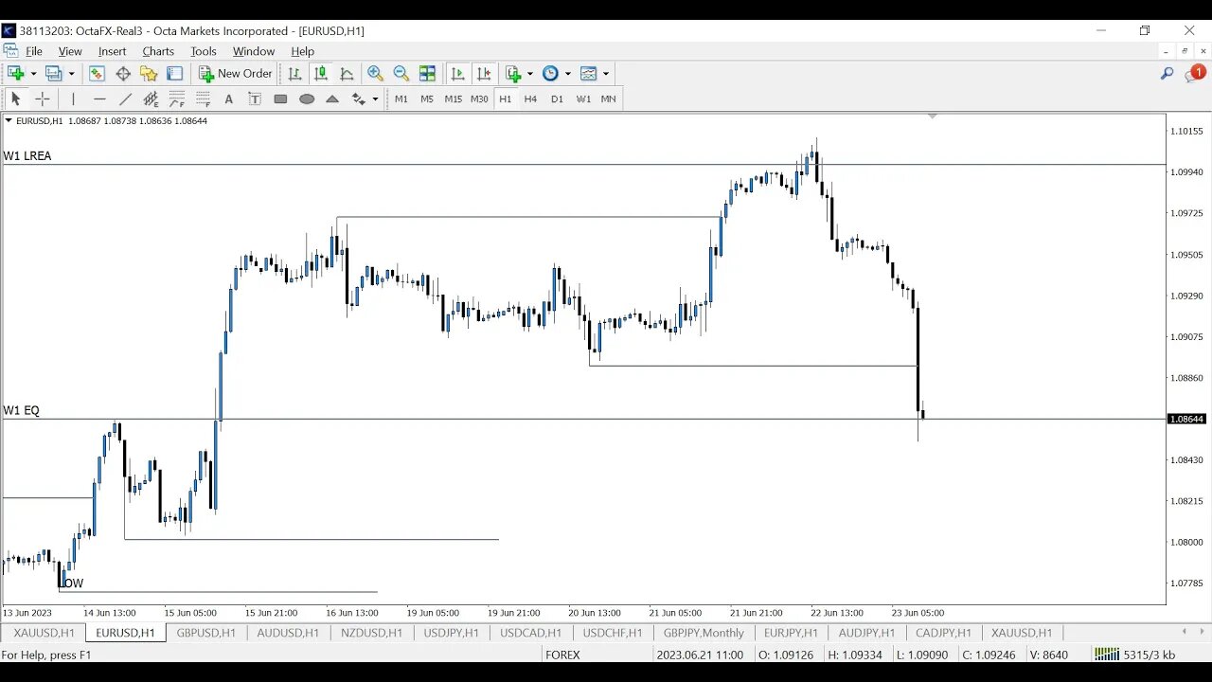Open the Periods clock icon

pos(550,73)
